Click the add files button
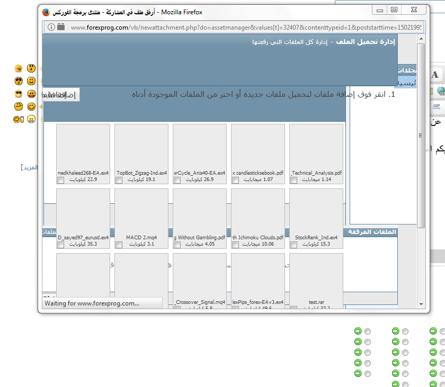The height and width of the screenshot is (387, 445). 61,95
